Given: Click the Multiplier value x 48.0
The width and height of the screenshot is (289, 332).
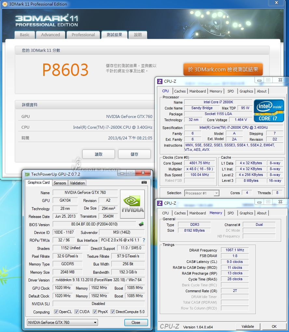Looking at the screenshot, I should pyautogui.click(x=200, y=169).
